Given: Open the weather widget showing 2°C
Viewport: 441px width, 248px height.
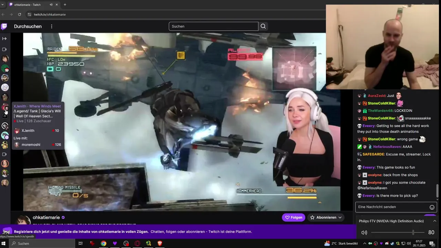Looking at the screenshot, I should pos(341,244).
